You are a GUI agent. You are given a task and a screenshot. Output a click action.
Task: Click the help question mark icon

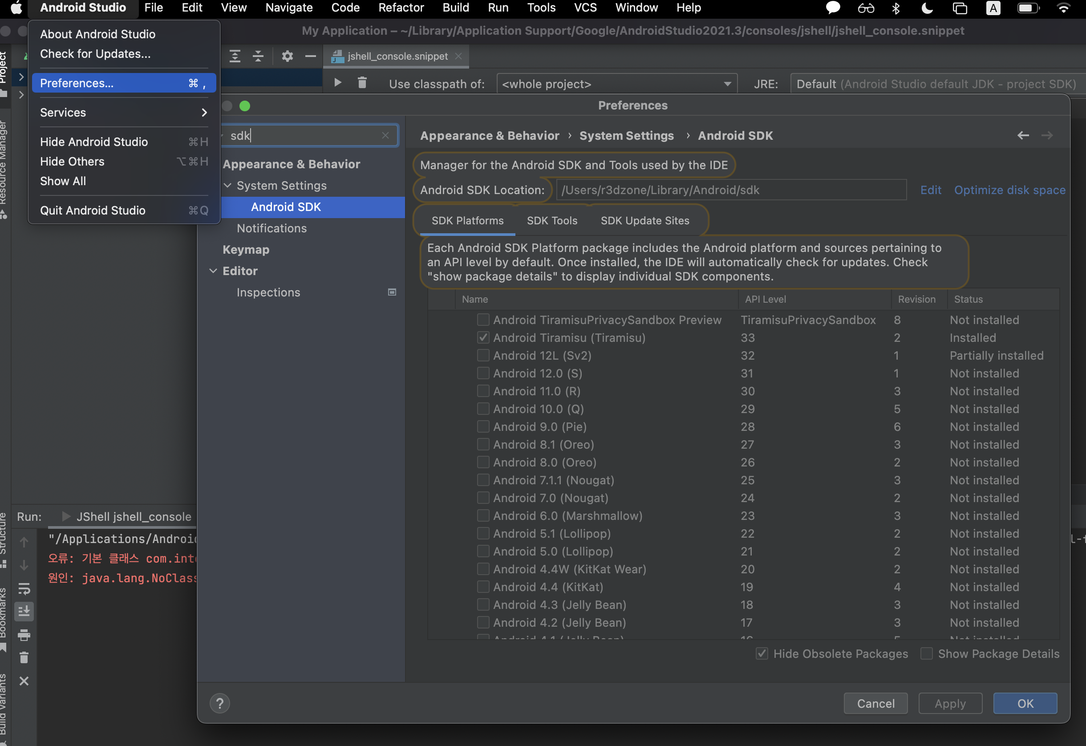[219, 703]
